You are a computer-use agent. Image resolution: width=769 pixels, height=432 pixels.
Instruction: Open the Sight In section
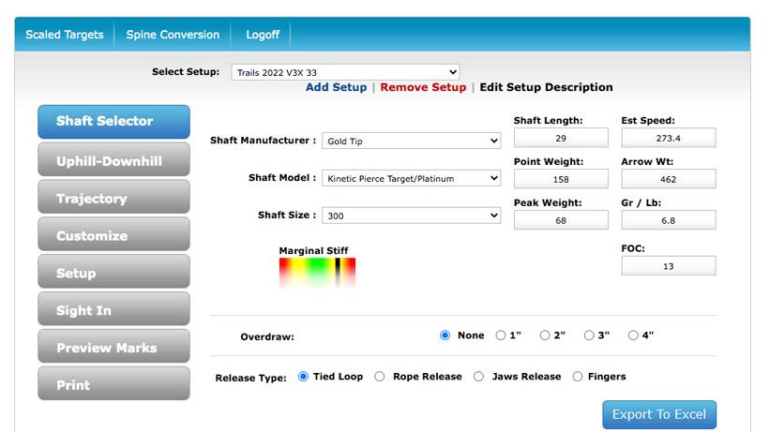coord(113,309)
